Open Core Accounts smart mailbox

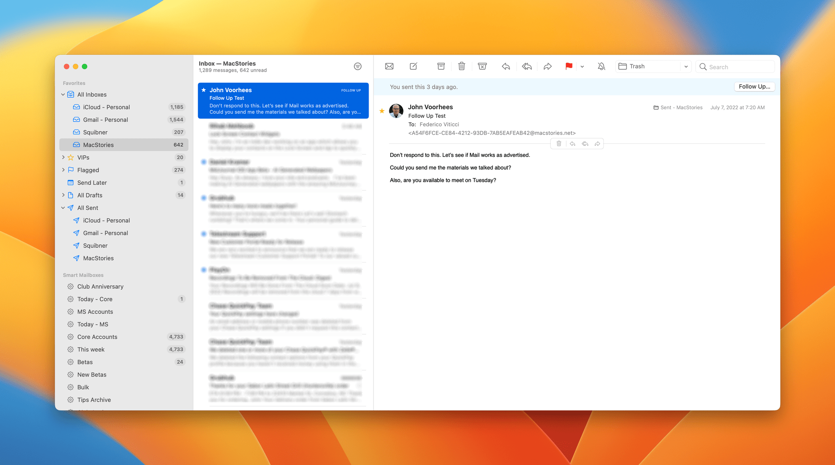[x=124, y=337]
